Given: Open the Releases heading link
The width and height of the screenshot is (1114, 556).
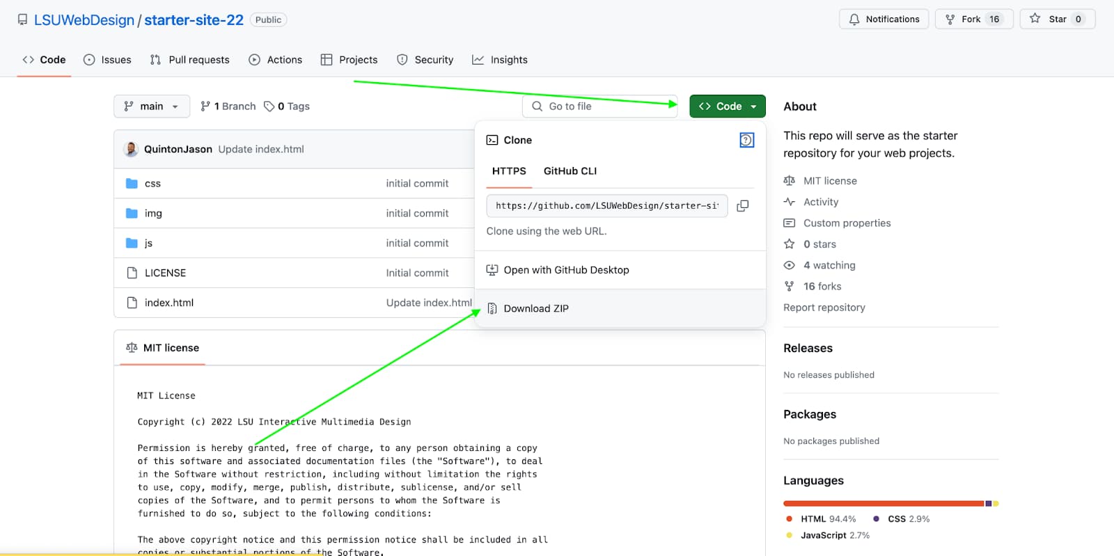Looking at the screenshot, I should [808, 349].
